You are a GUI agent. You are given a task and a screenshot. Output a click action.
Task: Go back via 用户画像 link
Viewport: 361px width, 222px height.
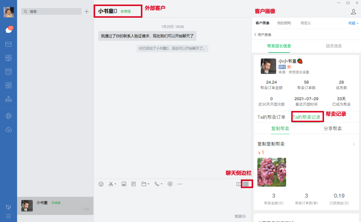263,34
